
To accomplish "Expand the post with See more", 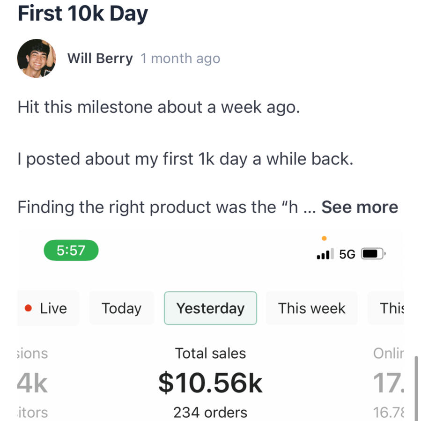I will (x=360, y=207).
